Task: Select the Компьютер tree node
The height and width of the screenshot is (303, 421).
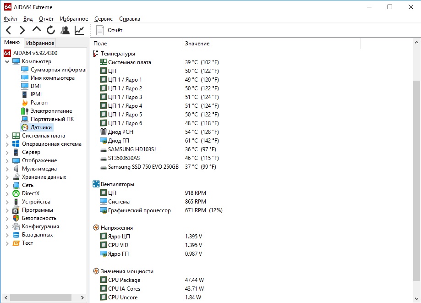Action: click(32, 61)
